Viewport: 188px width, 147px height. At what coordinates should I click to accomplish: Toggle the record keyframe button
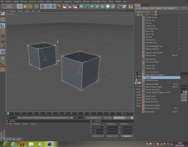pyautogui.click(x=105, y=118)
